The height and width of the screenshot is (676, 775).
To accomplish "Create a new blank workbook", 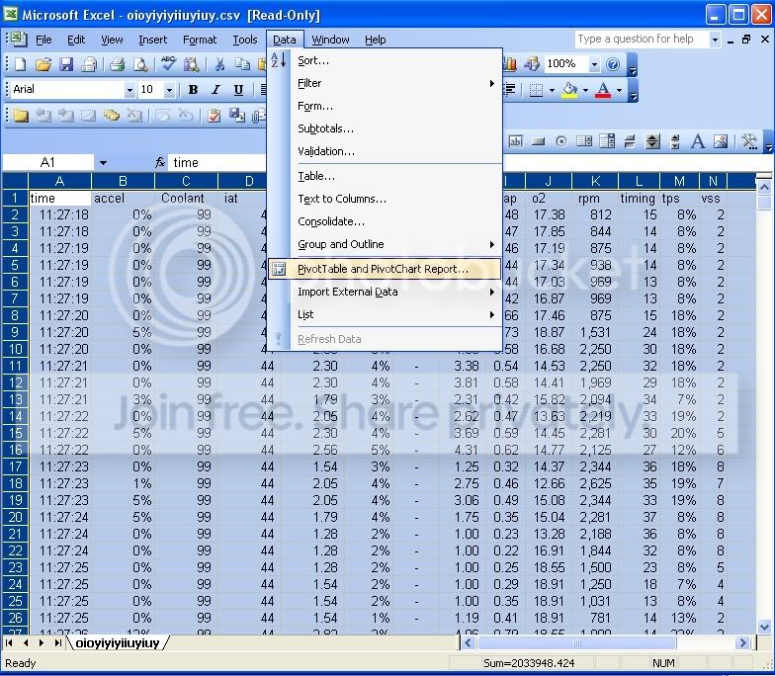I will point(20,63).
